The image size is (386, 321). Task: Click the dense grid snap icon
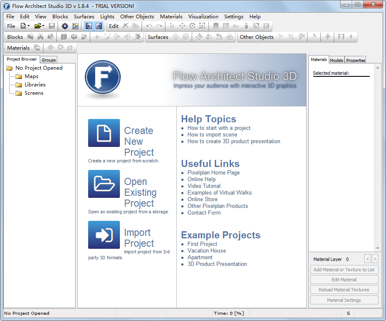point(216,26)
